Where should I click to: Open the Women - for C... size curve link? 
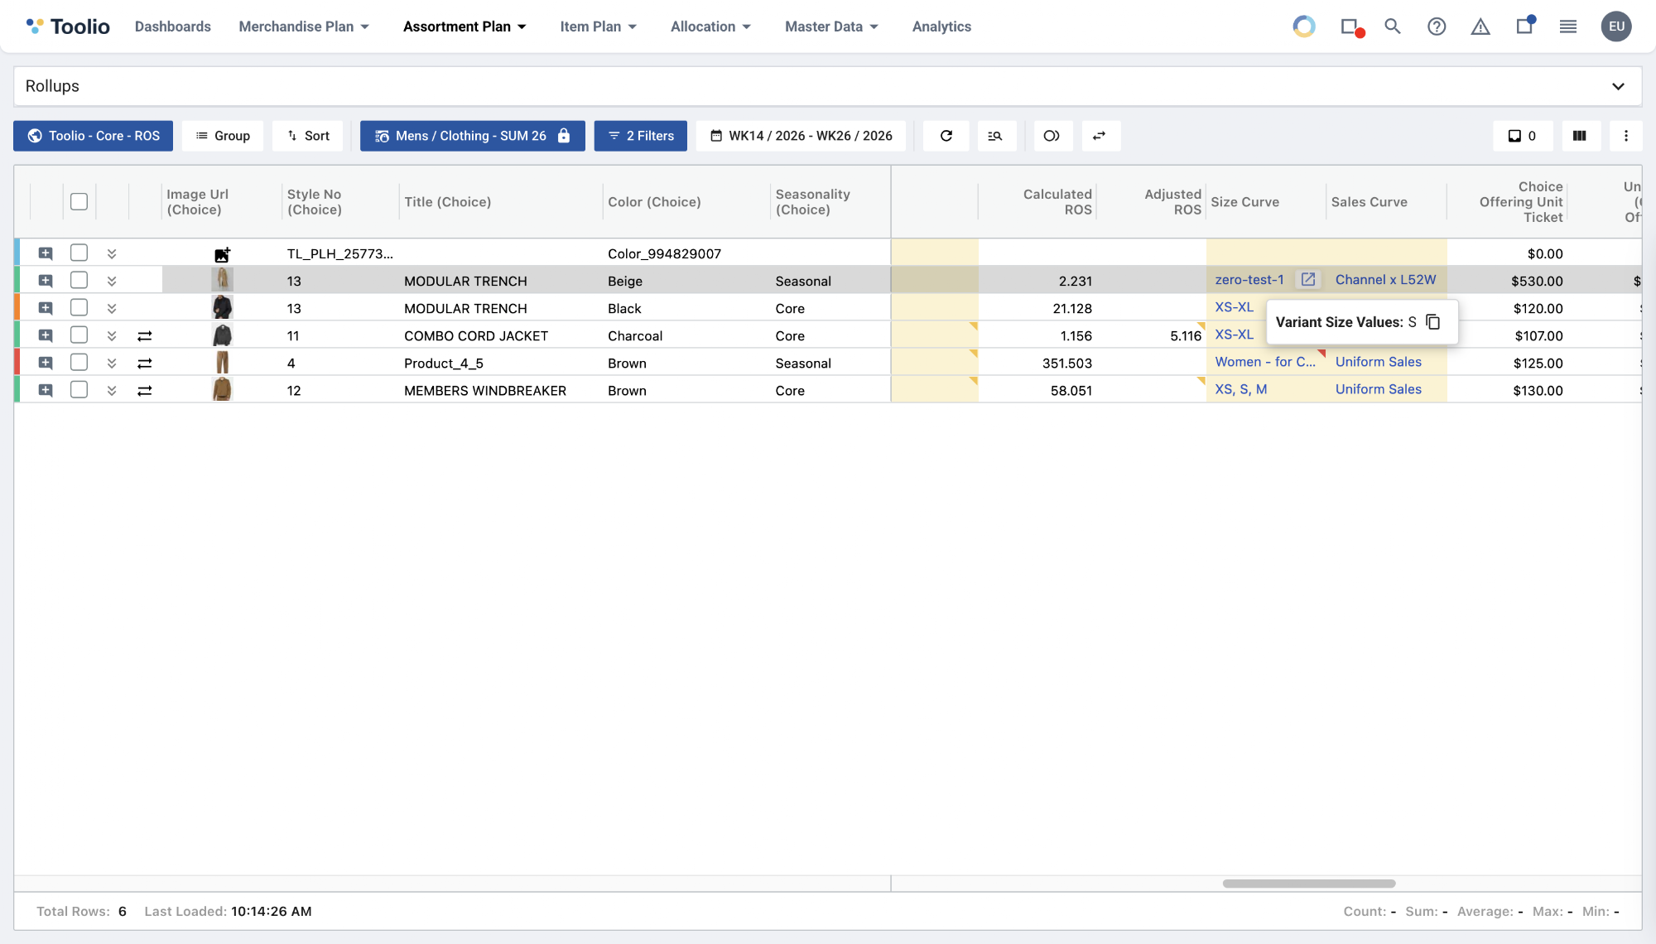(x=1265, y=362)
